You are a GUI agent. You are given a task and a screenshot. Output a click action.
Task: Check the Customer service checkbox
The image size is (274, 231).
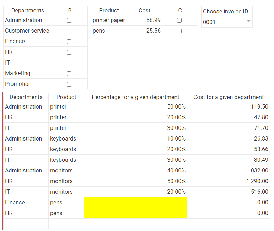click(69, 31)
